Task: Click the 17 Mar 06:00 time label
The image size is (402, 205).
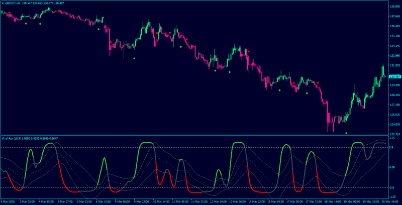Action: pos(295,202)
